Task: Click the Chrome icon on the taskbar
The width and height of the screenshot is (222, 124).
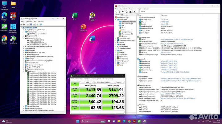Action: coord(129,121)
